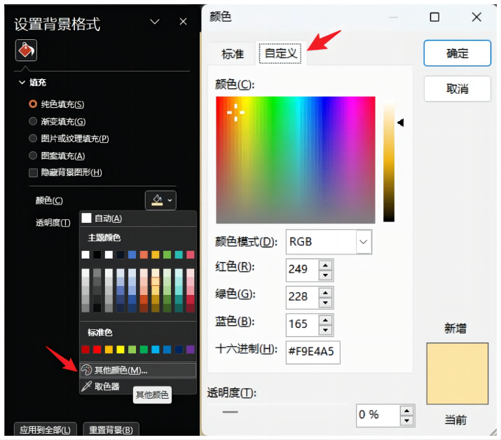The image size is (501, 440).
Task: Decrease the 蓝色(B) value
Action: pyautogui.click(x=325, y=330)
